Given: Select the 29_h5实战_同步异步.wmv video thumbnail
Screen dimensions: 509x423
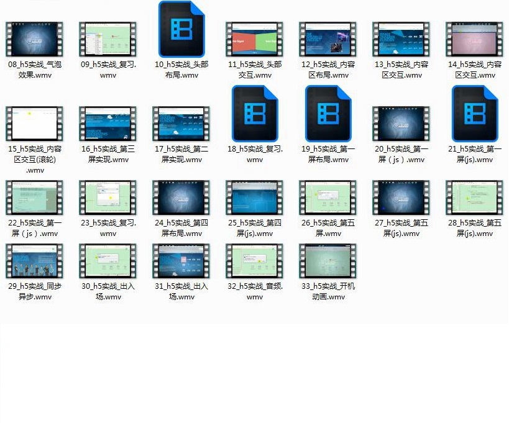Looking at the screenshot, I should (34, 260).
